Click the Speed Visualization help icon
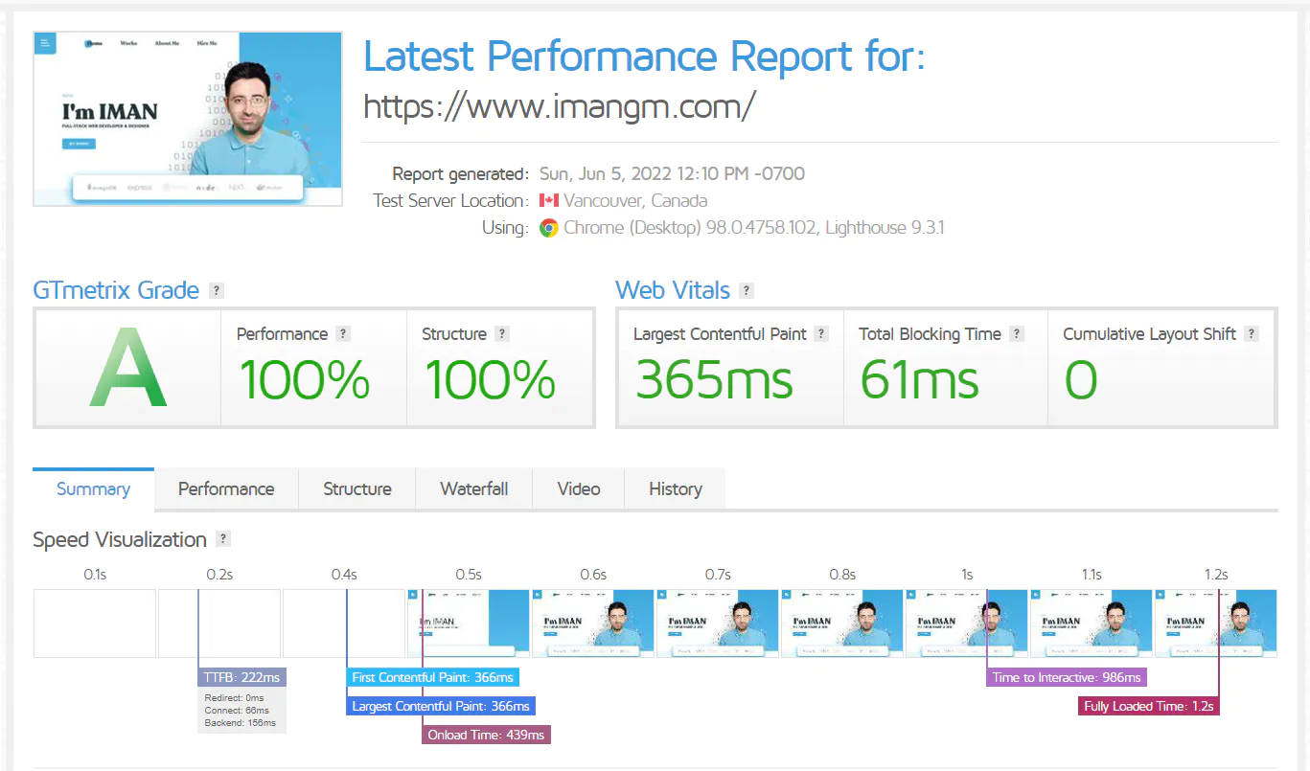 tap(223, 539)
